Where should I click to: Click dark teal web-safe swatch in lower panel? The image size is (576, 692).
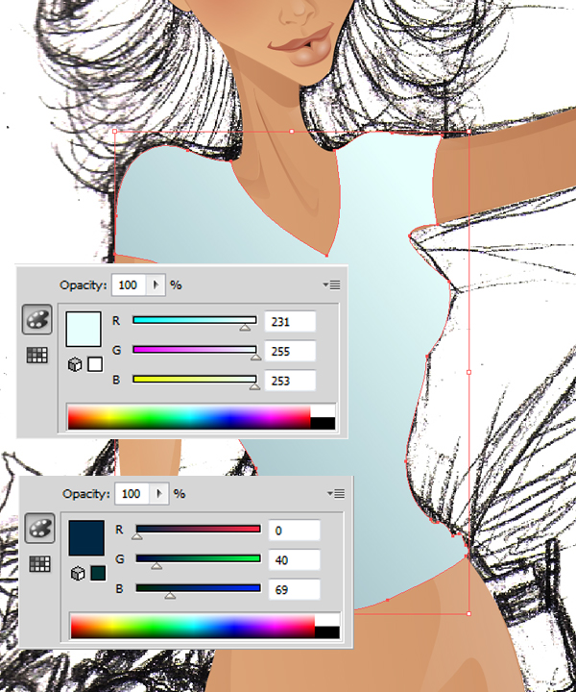98,573
